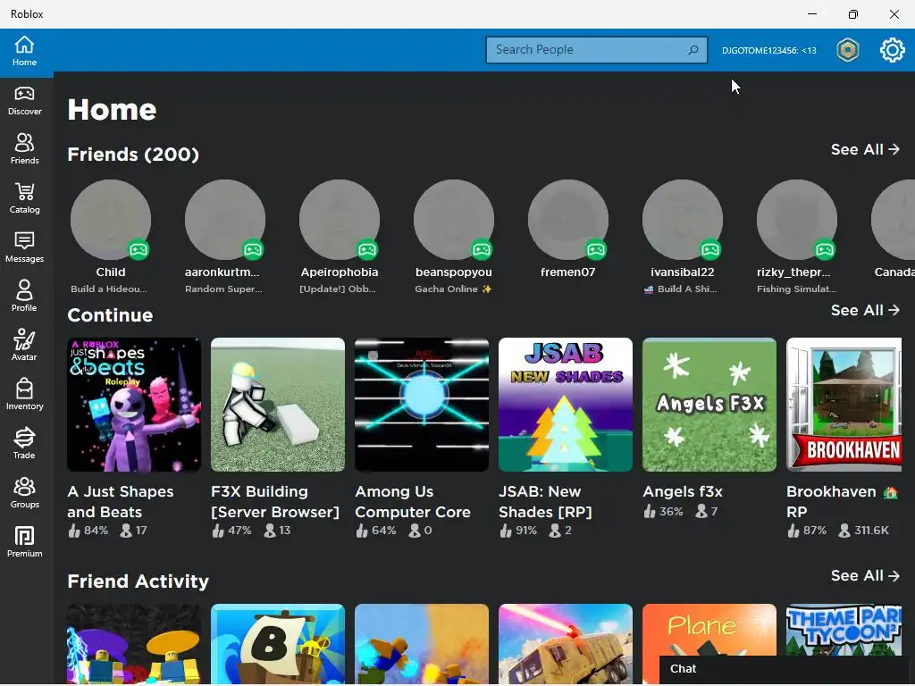
Task: Open the Messages sidebar icon
Action: click(x=24, y=247)
